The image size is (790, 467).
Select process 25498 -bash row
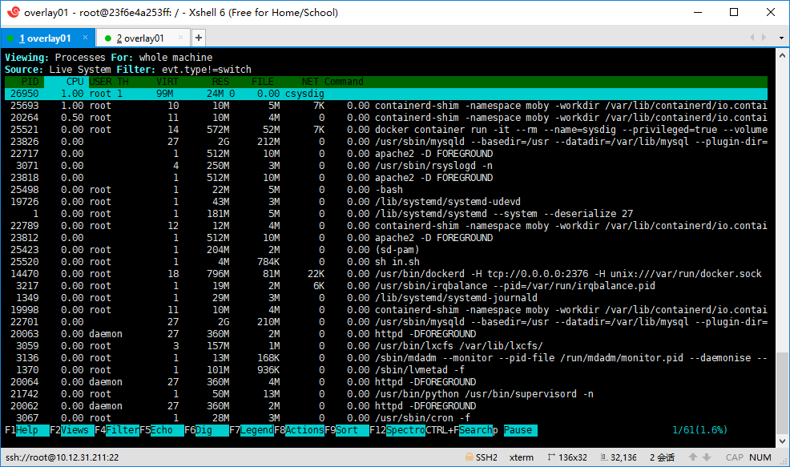386,189
